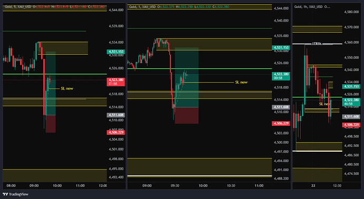
Task: Click red 4,506.229 price tag in 1h chart
Action: [351, 125]
